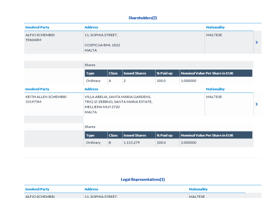The image size is (276, 198).
Task: Click MALTESE nationality in Keith Allen Schembri's row
Action: [214, 97]
